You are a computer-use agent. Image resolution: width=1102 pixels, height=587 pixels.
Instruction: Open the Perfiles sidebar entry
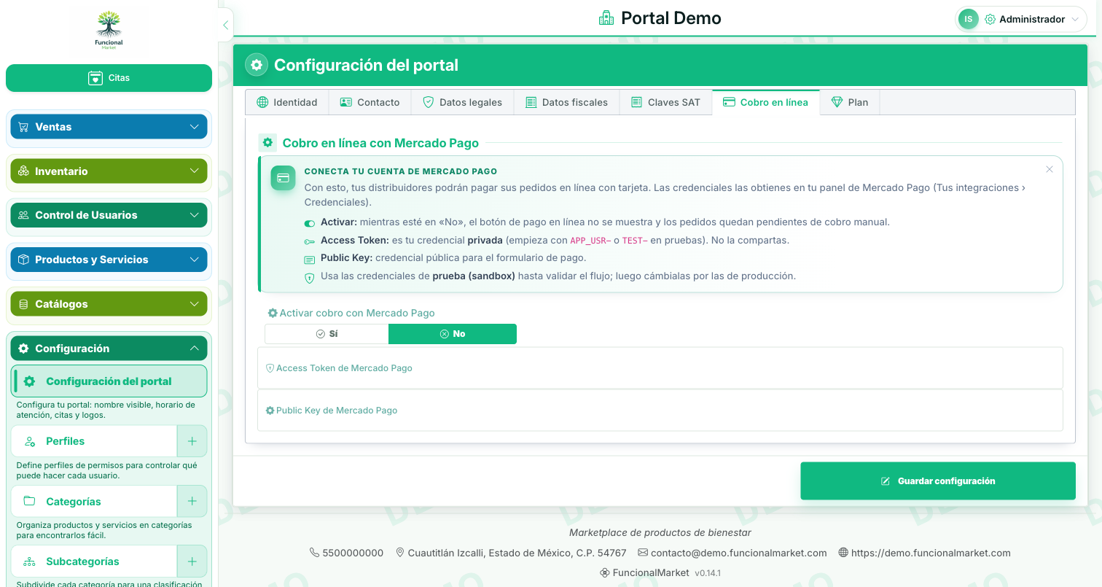(94, 441)
